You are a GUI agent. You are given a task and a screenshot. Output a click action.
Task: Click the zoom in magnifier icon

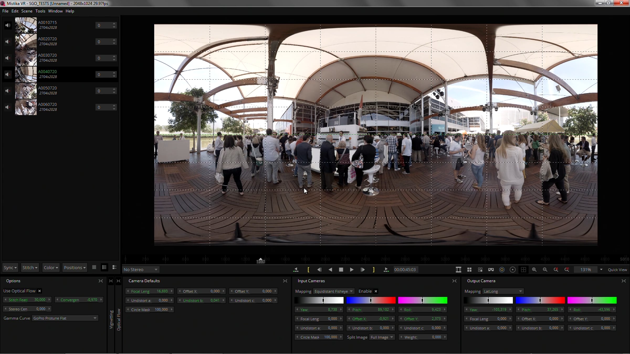[x=534, y=270]
